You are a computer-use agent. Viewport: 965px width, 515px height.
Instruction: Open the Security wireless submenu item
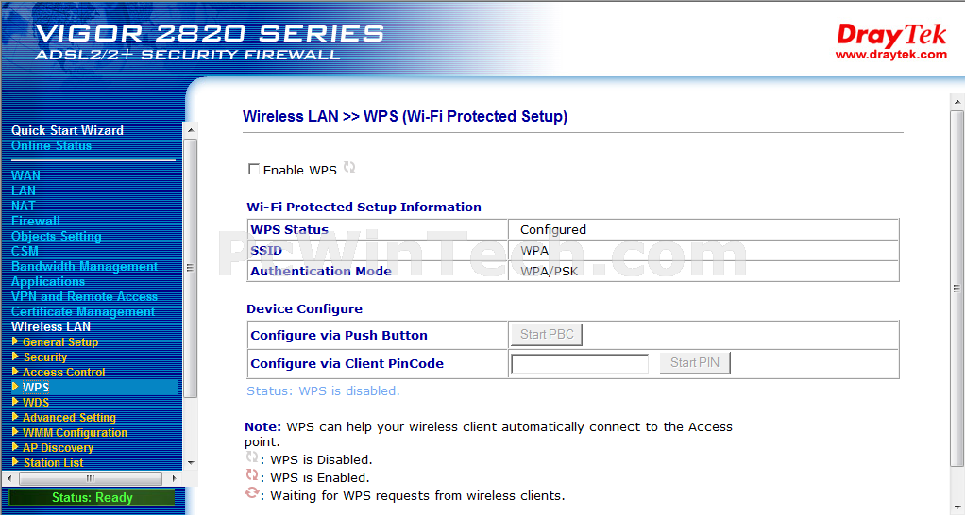[45, 357]
